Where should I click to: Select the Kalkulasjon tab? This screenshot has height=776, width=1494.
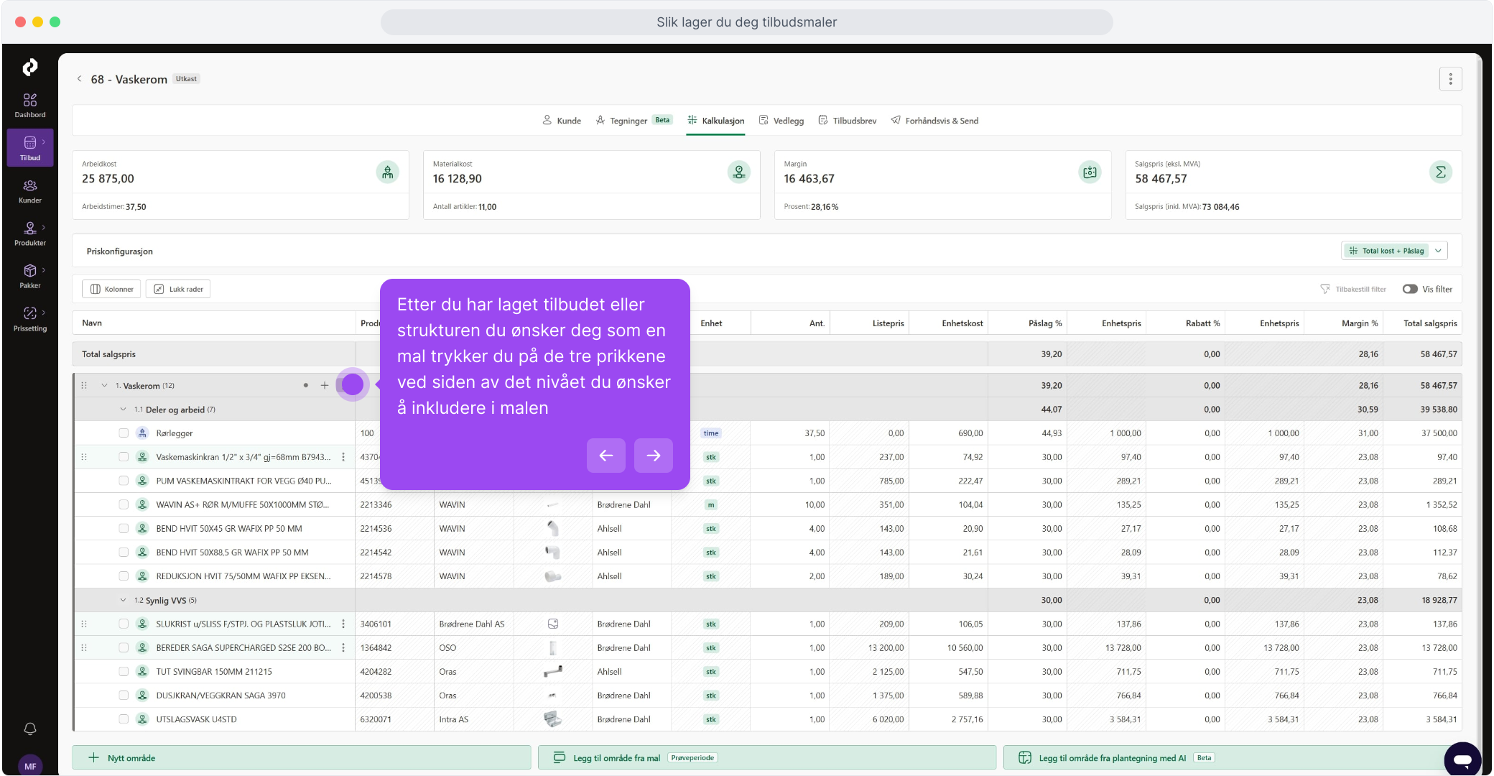pyautogui.click(x=715, y=121)
